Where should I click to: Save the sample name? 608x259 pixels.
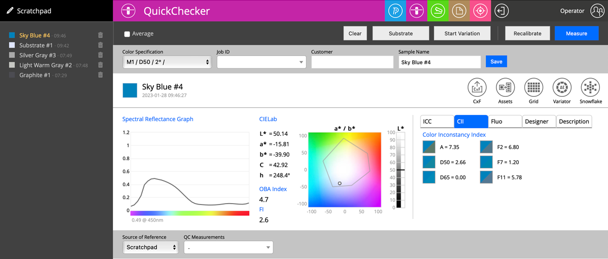point(497,61)
